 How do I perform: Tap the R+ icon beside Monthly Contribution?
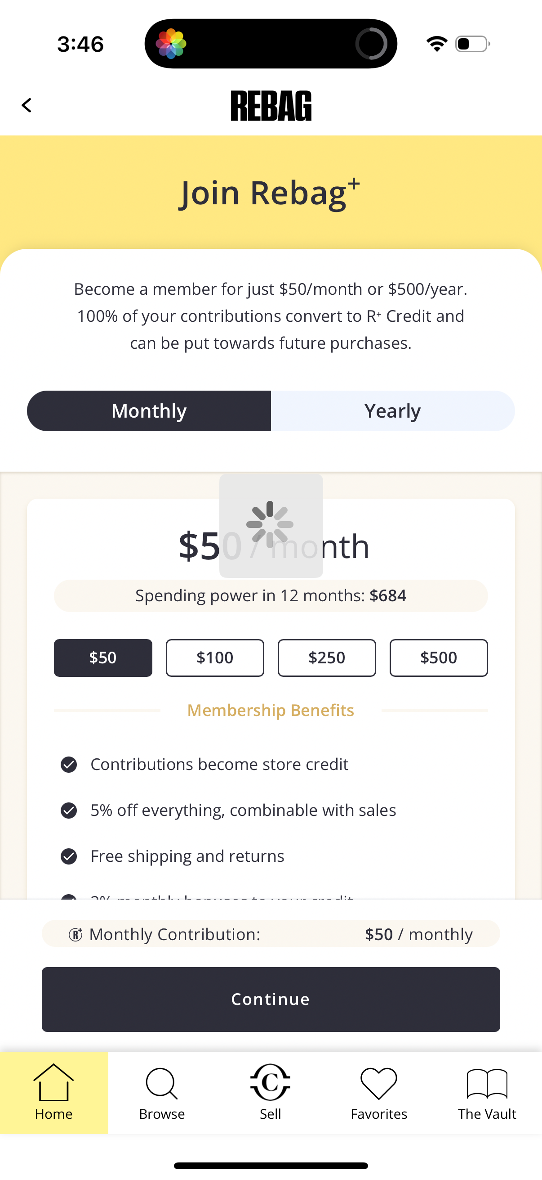coord(76,934)
